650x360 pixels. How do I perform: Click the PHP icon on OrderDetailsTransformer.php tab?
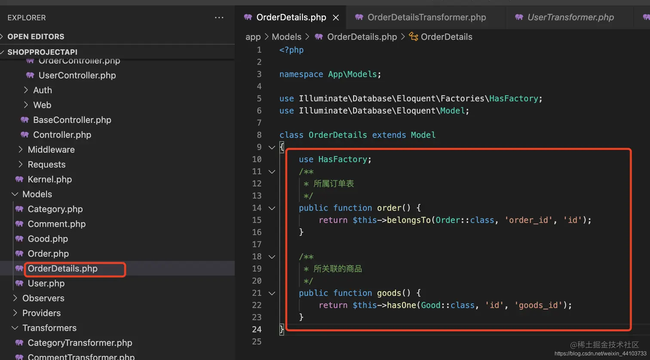coord(359,17)
